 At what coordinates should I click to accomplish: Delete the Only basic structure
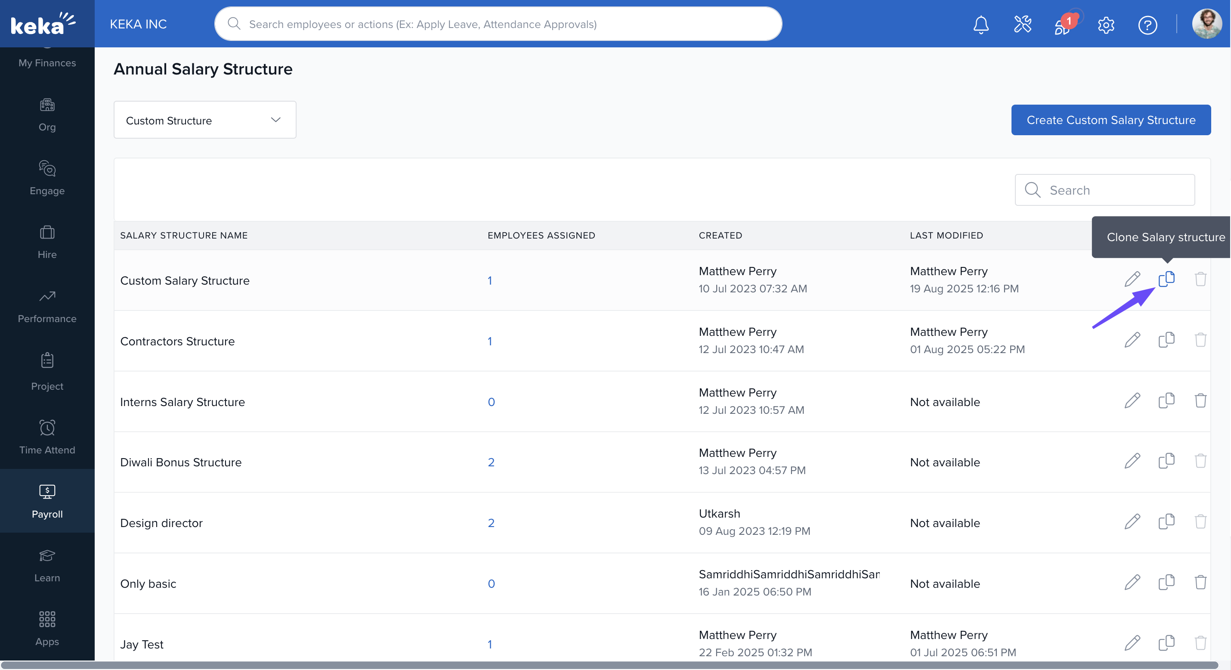point(1200,582)
